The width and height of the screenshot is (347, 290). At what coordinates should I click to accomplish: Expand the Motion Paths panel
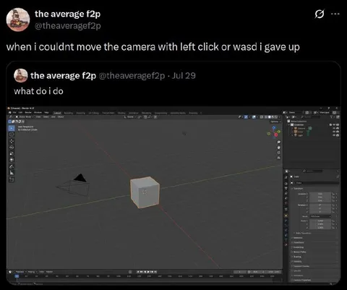click(x=299, y=252)
